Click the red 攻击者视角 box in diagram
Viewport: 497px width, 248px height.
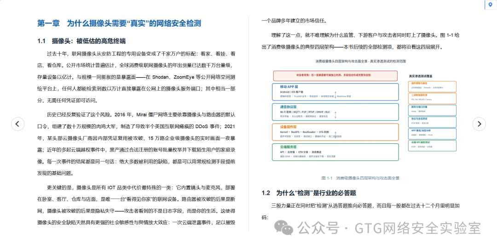(335, 76)
